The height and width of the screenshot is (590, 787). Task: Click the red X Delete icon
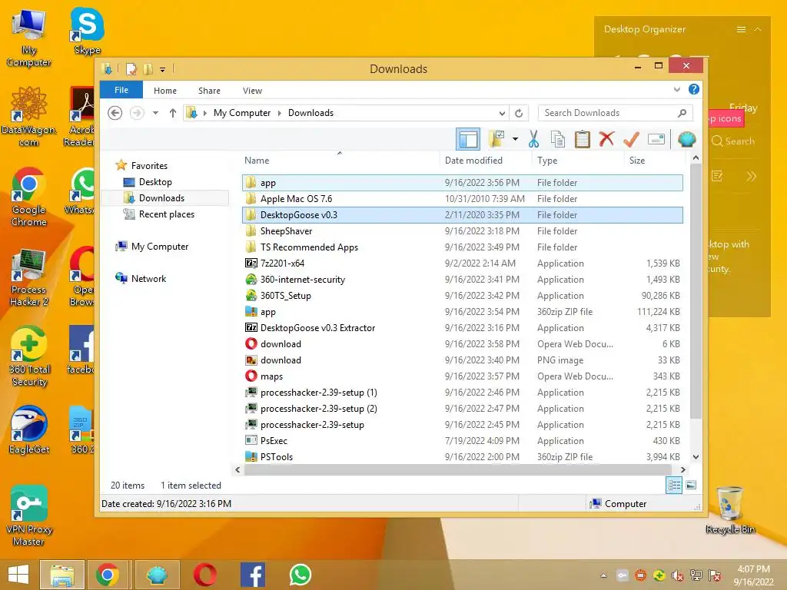click(607, 138)
